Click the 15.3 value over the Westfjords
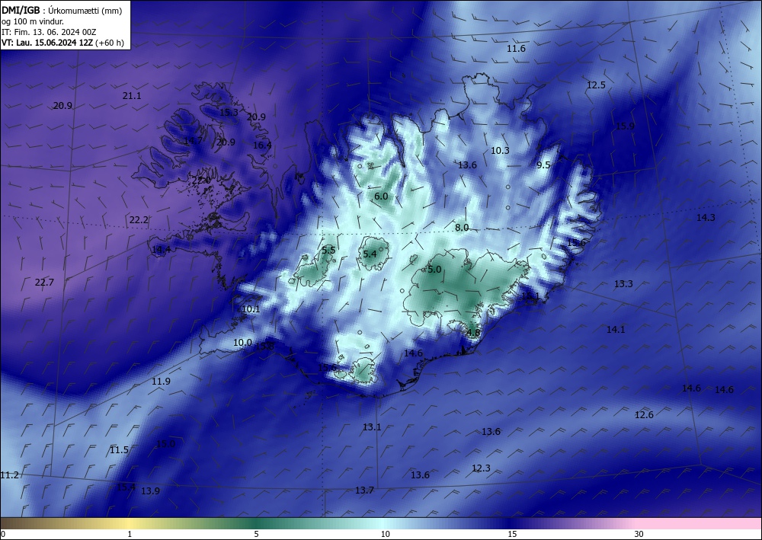Viewport: 762px width, 540px height. pyautogui.click(x=229, y=112)
